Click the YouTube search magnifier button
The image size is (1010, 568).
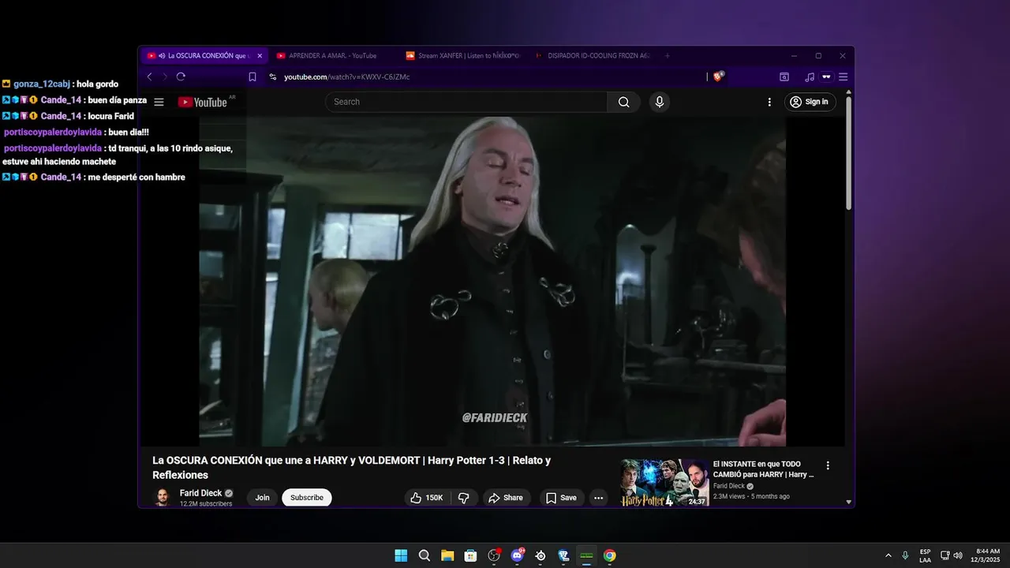(x=623, y=102)
